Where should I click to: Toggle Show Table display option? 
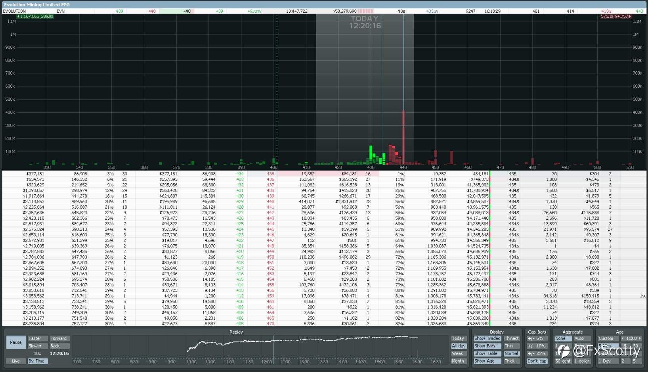click(x=487, y=354)
